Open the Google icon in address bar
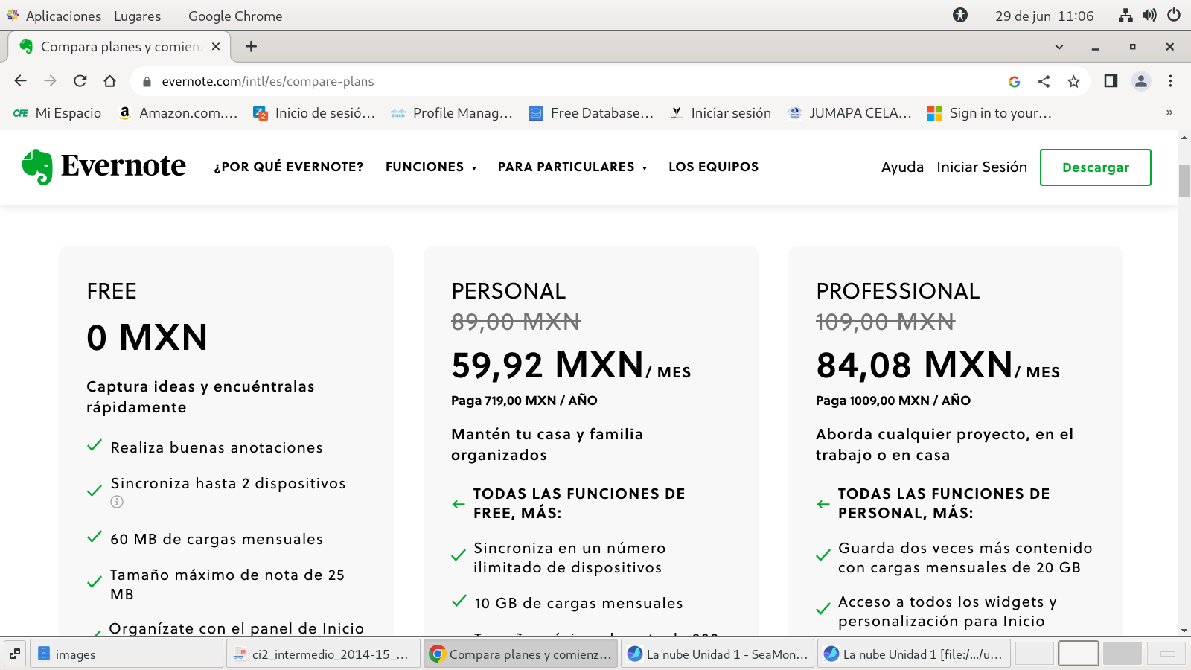The image size is (1191, 670). pyautogui.click(x=1014, y=81)
